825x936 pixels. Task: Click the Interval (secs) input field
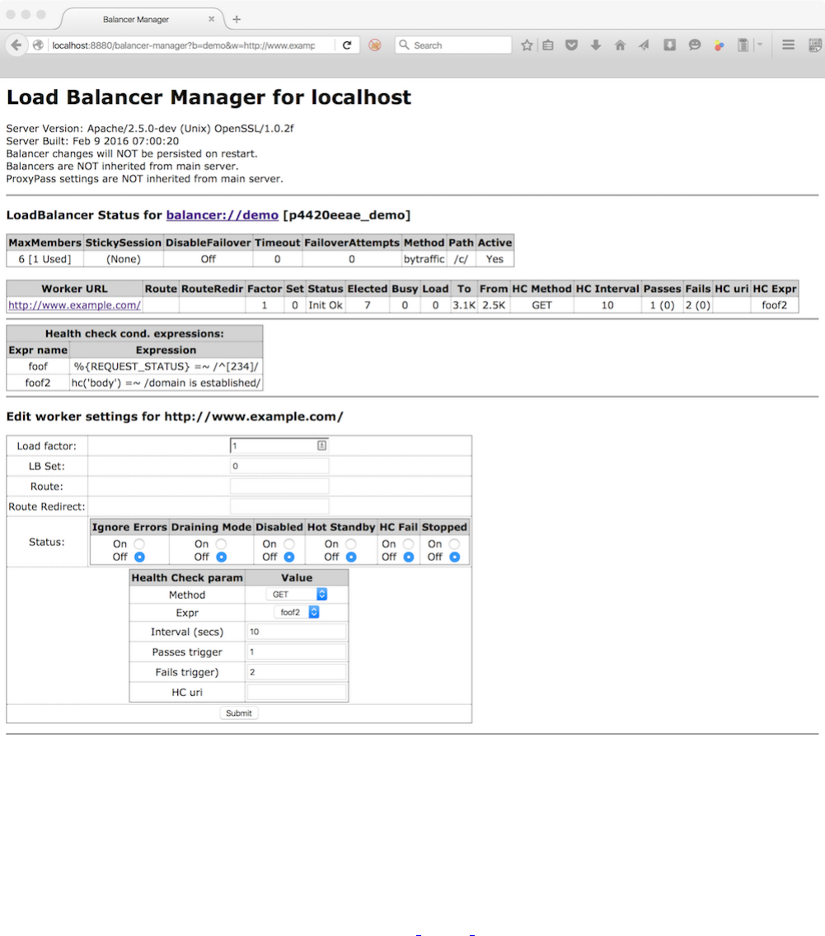[x=297, y=632]
